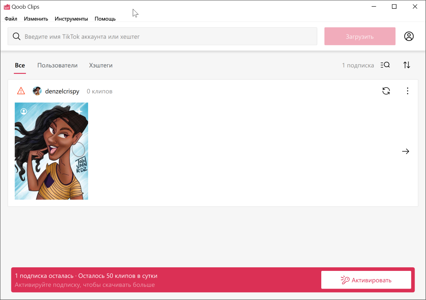
Task: Open the denzelcrispy profile image thumbnail
Action: pos(51,151)
